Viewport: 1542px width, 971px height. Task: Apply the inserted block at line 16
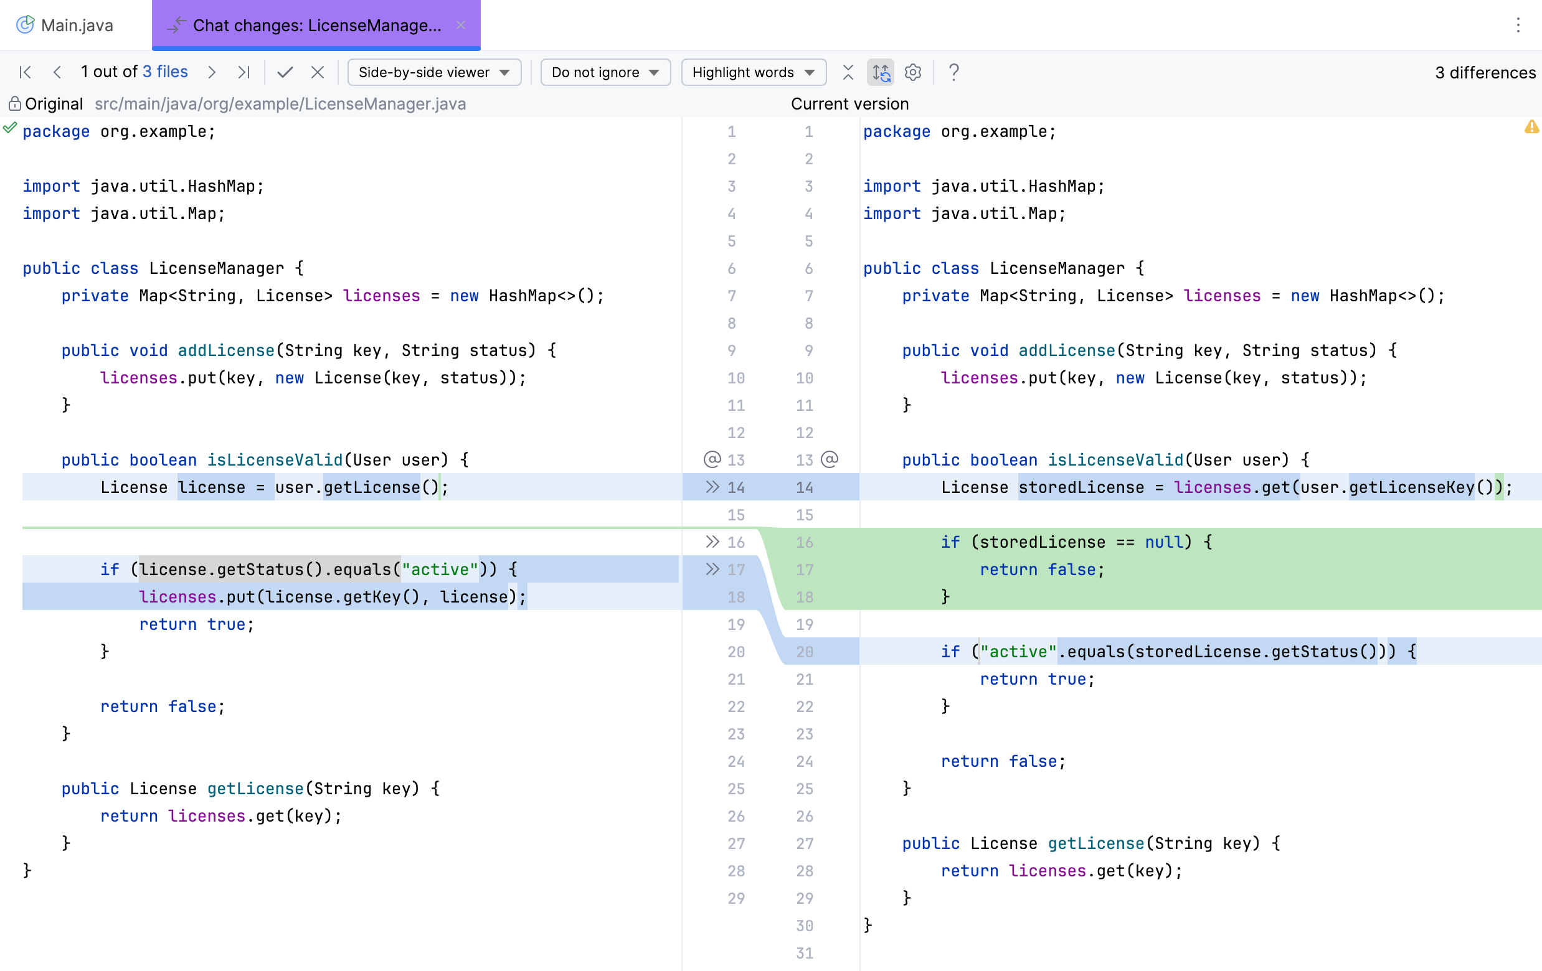712,542
